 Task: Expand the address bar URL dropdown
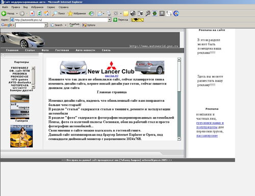coord(110,20)
